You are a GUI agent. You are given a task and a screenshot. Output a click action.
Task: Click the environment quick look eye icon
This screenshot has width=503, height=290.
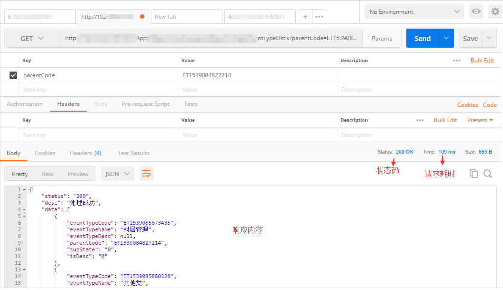(476, 11)
